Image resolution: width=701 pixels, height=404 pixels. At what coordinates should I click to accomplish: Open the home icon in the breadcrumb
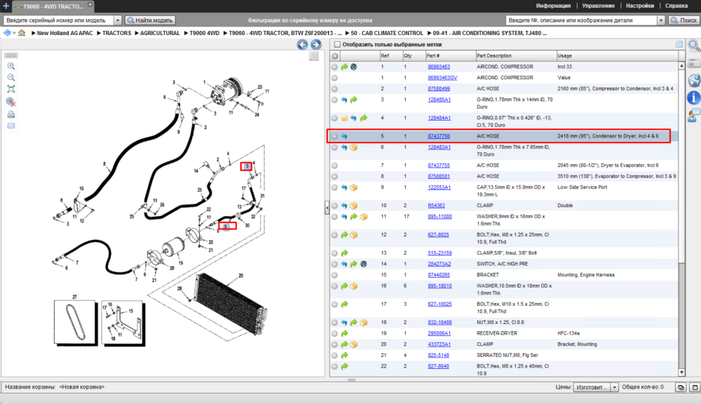[22, 33]
